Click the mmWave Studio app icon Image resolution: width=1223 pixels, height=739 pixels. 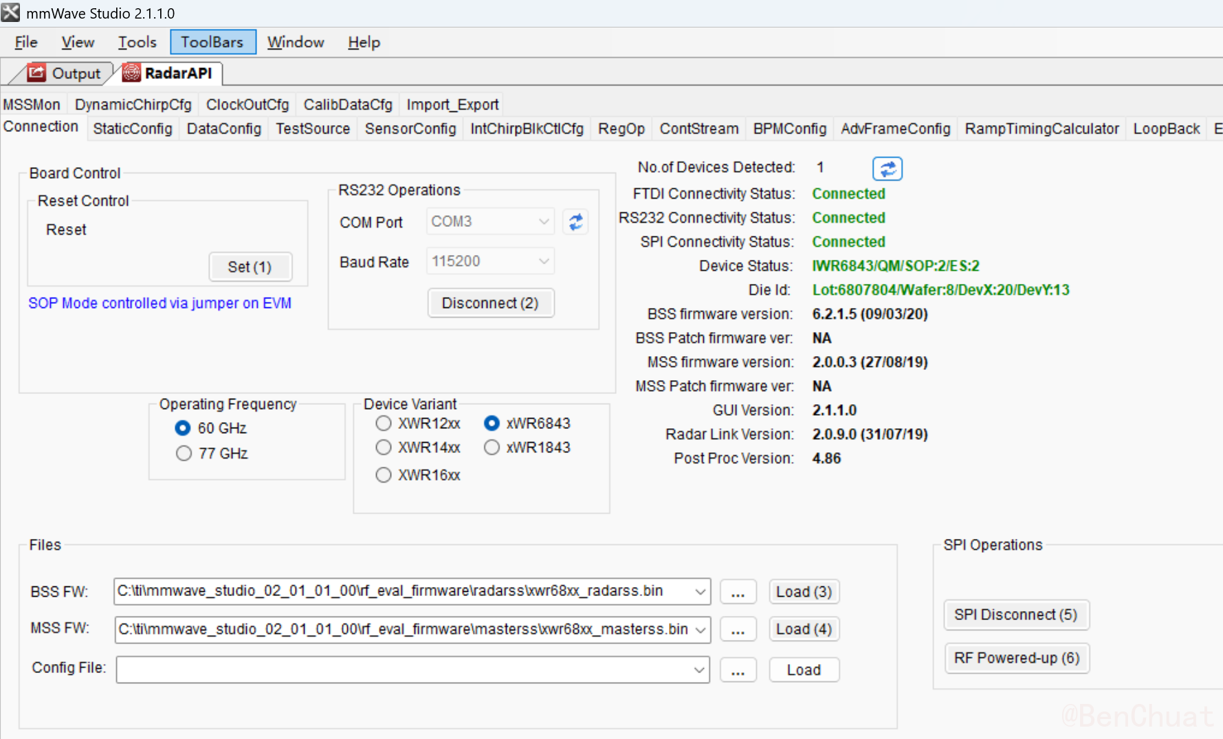click(11, 13)
